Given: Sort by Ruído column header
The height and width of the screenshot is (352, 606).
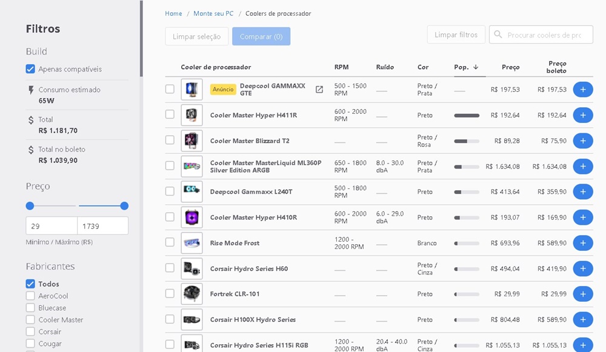Looking at the screenshot, I should point(385,67).
